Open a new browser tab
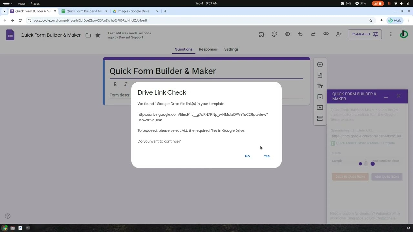Image resolution: width=413 pixels, height=232 pixels. tap(165, 11)
